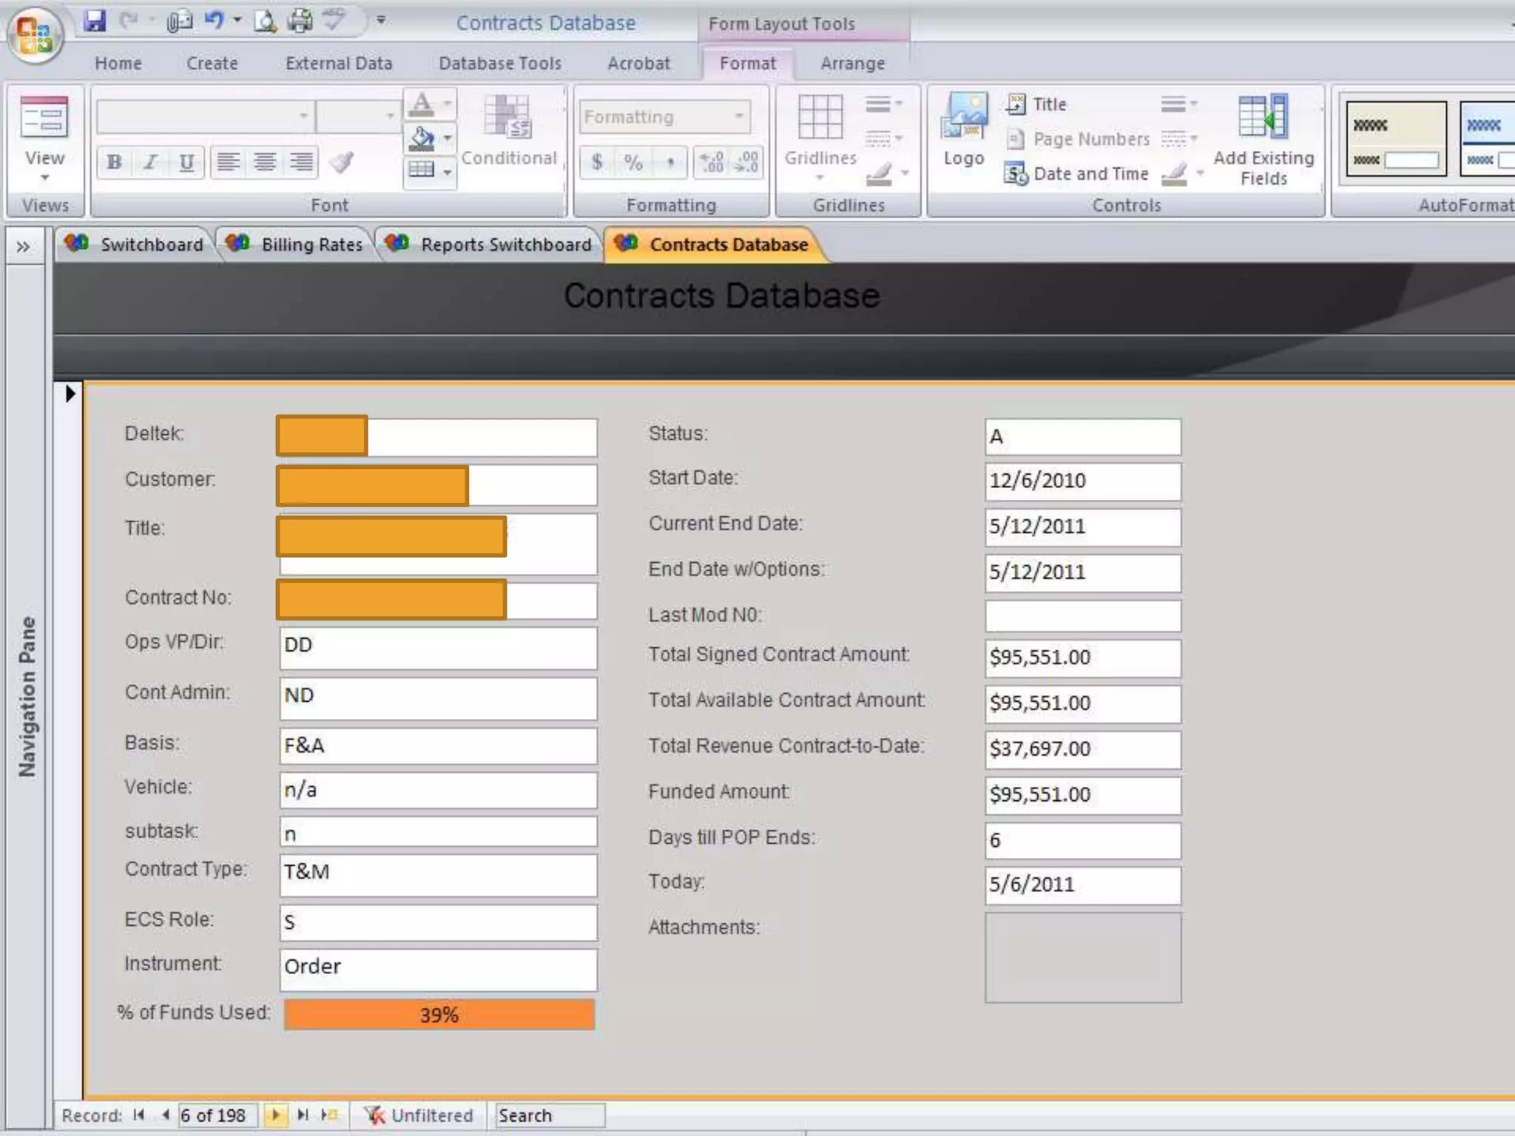1515x1136 pixels.
Task: Click the Status field containing A
Action: pyautogui.click(x=1083, y=437)
